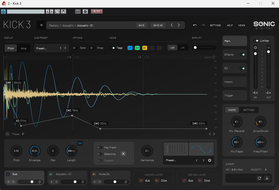Select the D#2 76Hz pitch node
The image size is (279, 190).
[72, 115]
